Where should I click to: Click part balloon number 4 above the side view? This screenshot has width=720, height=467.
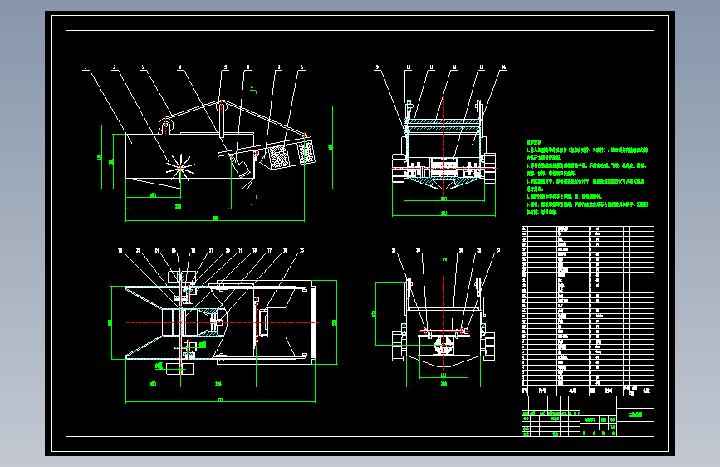click(x=180, y=67)
